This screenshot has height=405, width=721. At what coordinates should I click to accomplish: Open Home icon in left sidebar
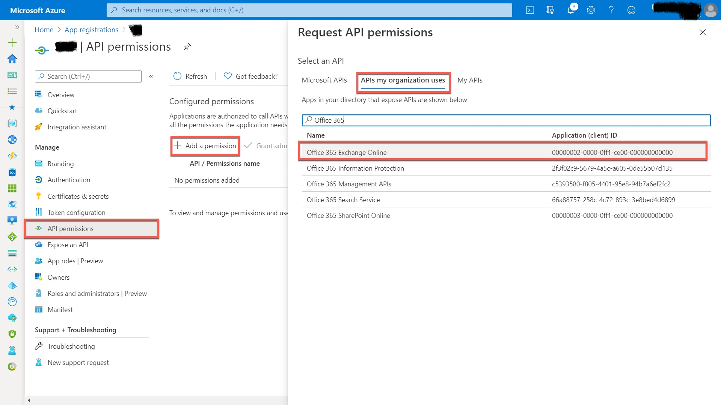(12, 59)
